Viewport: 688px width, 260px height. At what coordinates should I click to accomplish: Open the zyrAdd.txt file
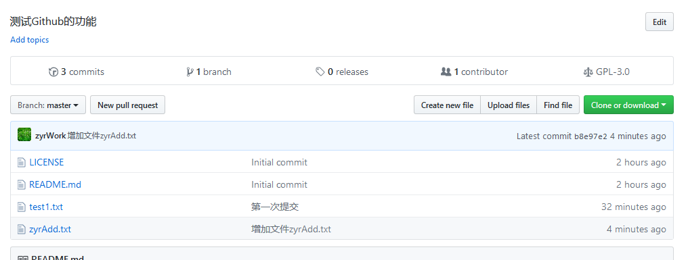tap(50, 230)
